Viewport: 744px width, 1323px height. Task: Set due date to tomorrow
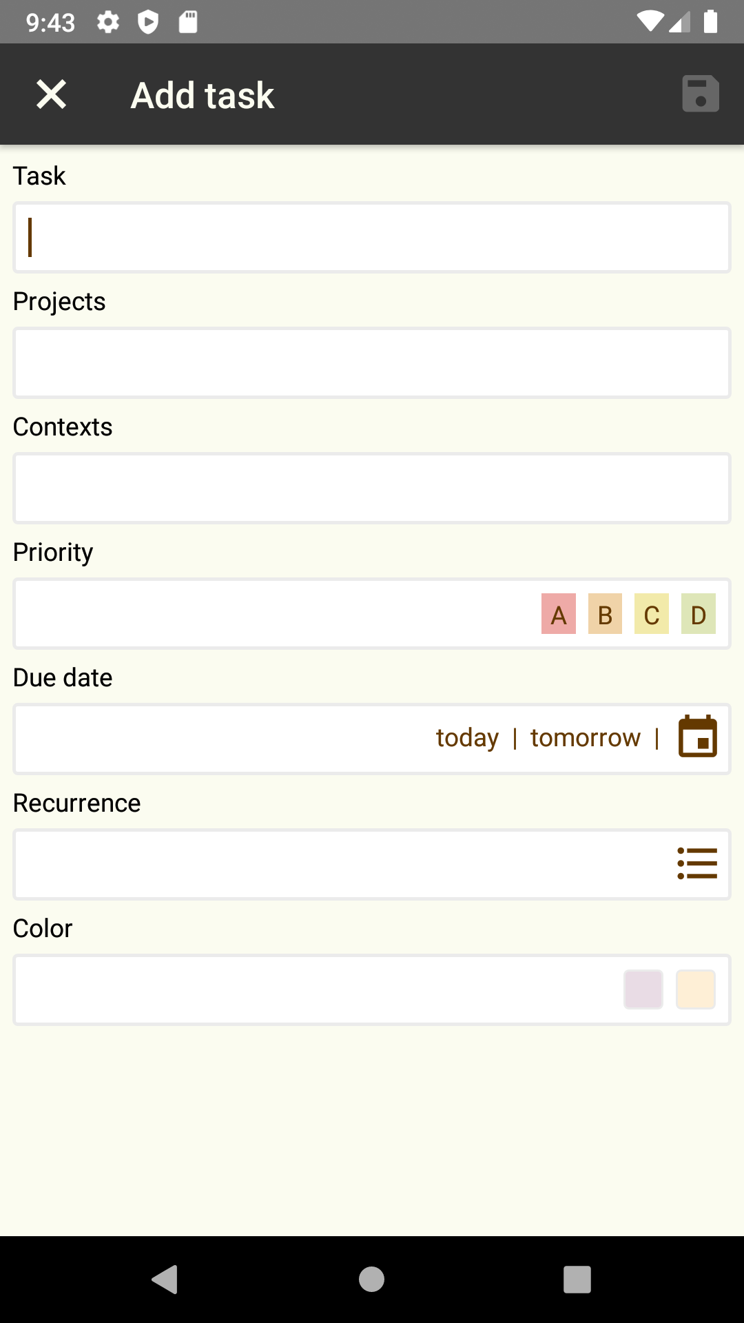[x=586, y=738]
